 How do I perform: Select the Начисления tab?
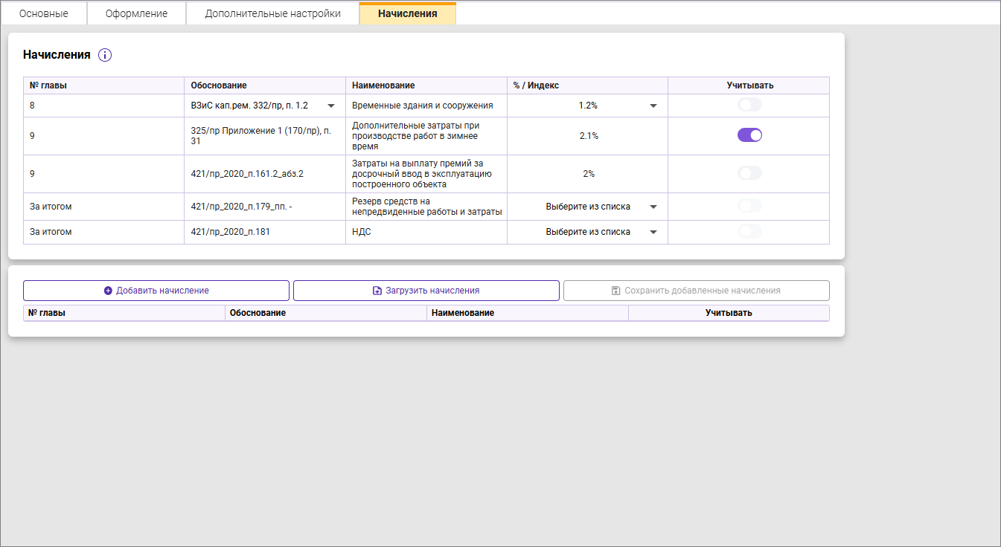[x=407, y=13]
